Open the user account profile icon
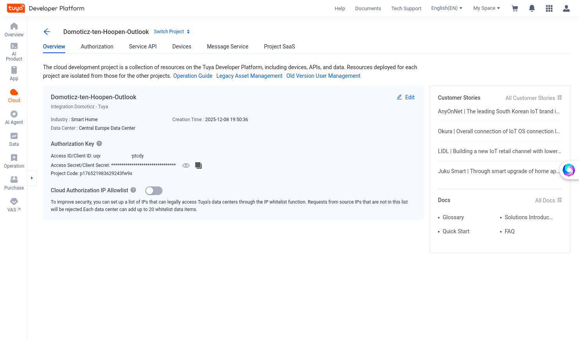 pos(566,8)
